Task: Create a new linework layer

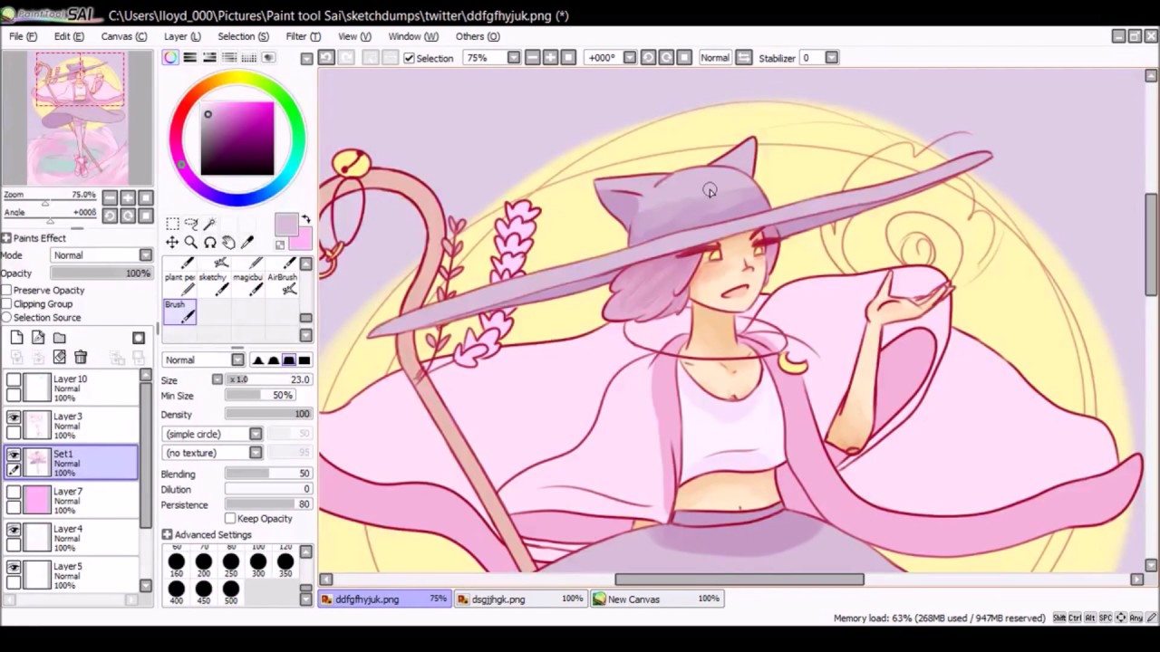Action: (x=38, y=338)
